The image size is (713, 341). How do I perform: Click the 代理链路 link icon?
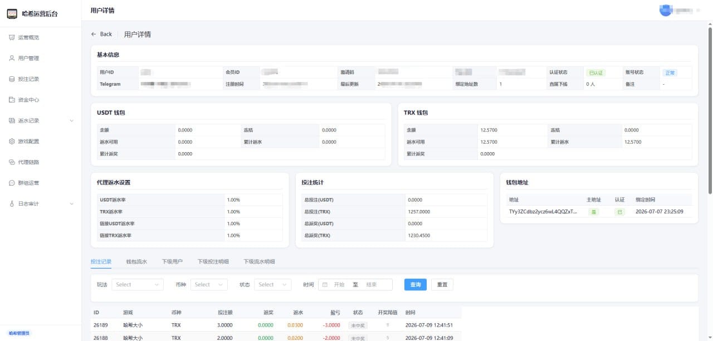coord(12,162)
